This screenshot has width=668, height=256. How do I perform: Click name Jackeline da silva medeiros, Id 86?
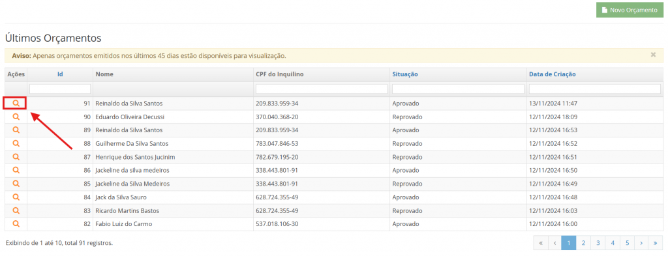point(132,170)
